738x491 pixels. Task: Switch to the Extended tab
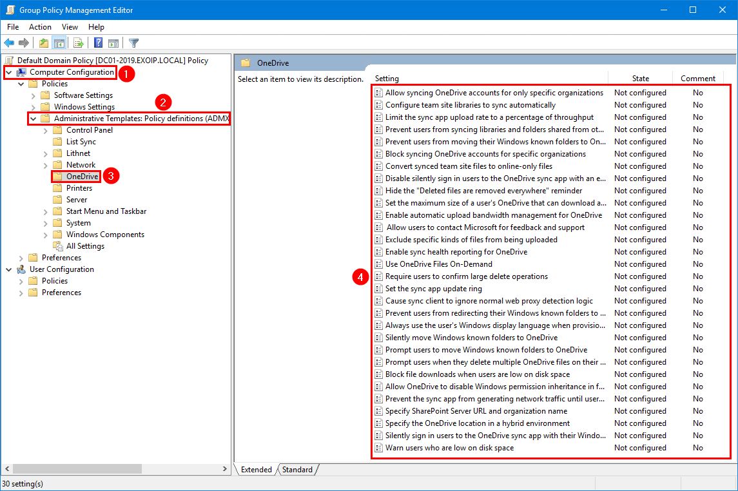point(256,469)
